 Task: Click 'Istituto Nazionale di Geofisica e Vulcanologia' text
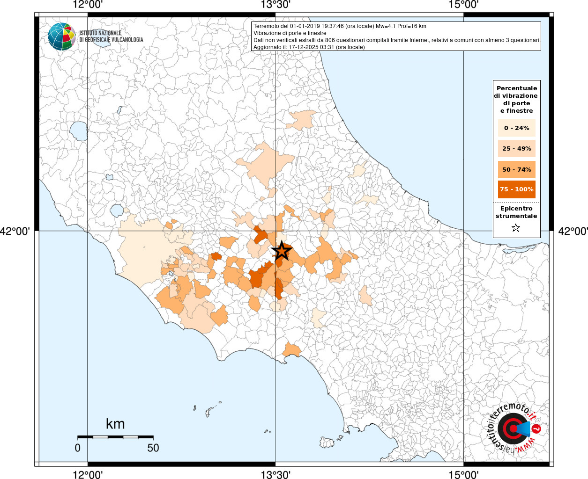tap(111, 36)
